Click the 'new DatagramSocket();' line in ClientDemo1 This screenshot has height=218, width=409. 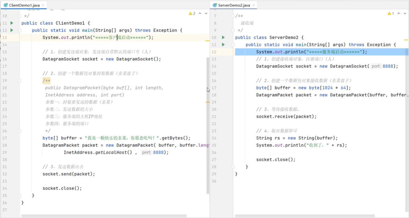(102, 59)
